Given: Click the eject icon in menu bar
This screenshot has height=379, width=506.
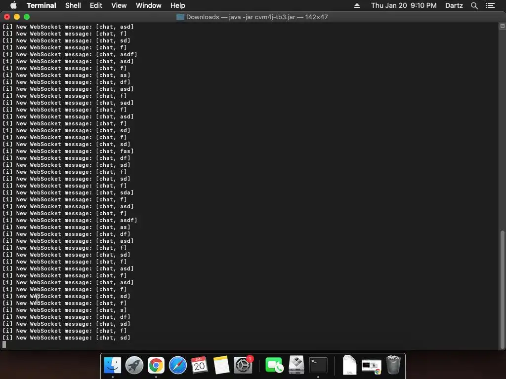Looking at the screenshot, I should pyautogui.click(x=357, y=5).
